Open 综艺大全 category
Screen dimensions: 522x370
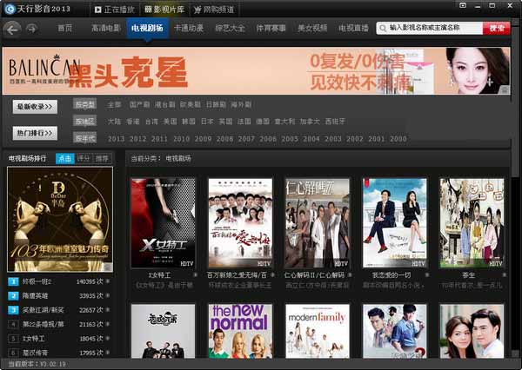(230, 29)
